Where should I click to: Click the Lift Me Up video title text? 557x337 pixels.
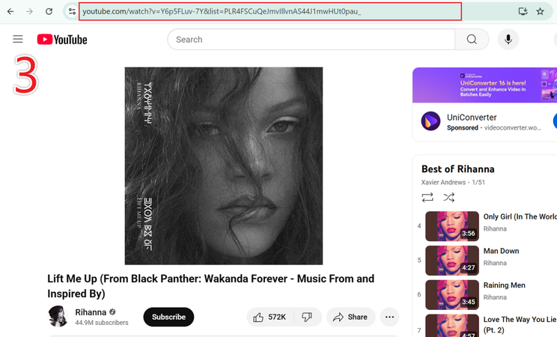tap(210, 286)
